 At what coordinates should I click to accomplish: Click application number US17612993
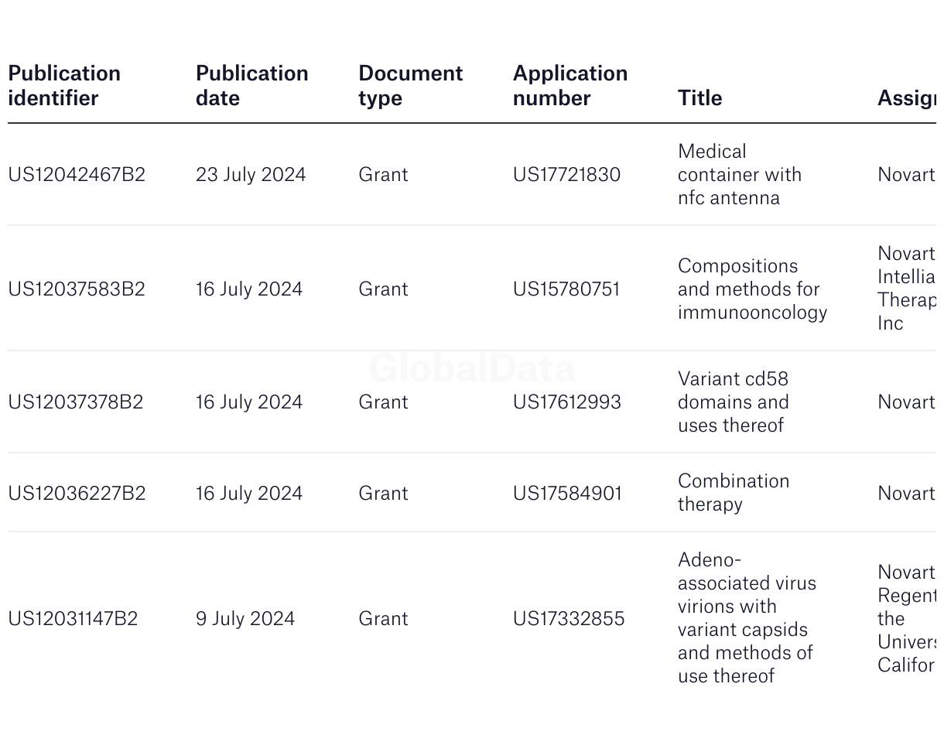[x=566, y=402]
